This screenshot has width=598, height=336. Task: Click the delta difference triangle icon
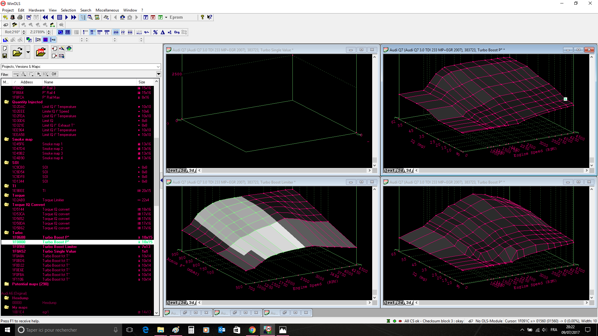(163, 32)
